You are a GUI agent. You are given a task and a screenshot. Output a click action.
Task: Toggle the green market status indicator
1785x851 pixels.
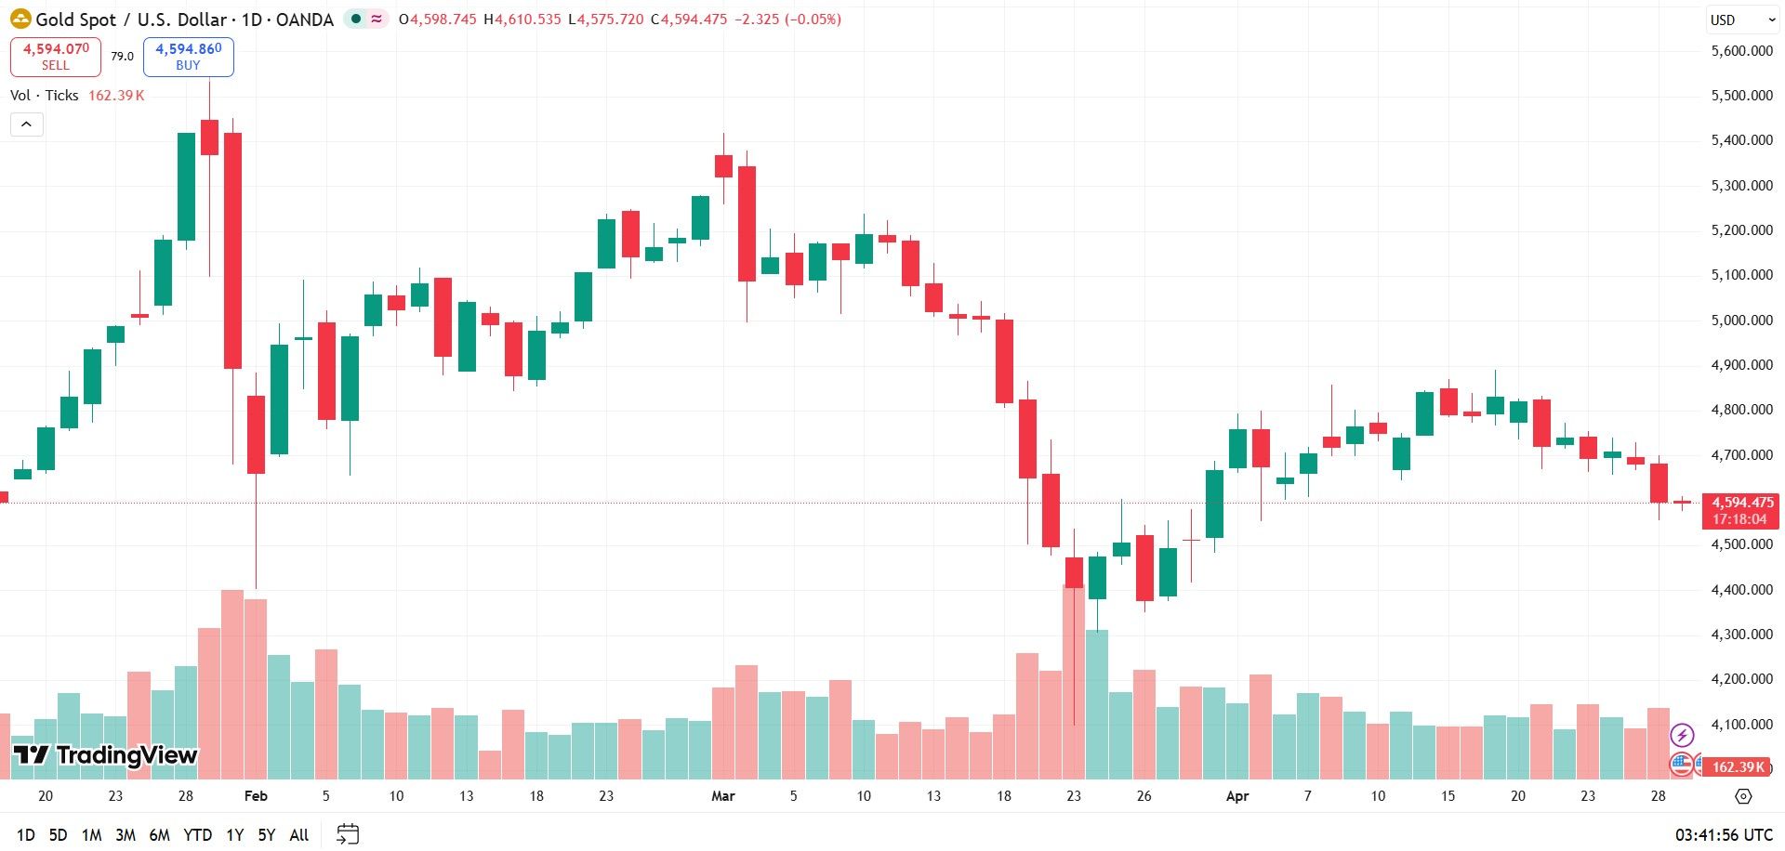(x=356, y=19)
